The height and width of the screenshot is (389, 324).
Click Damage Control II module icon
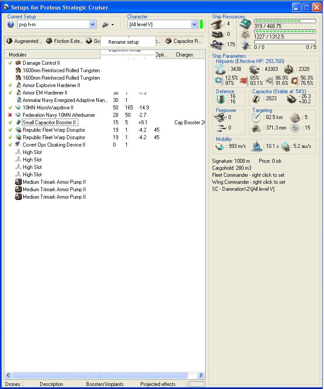[18, 63]
